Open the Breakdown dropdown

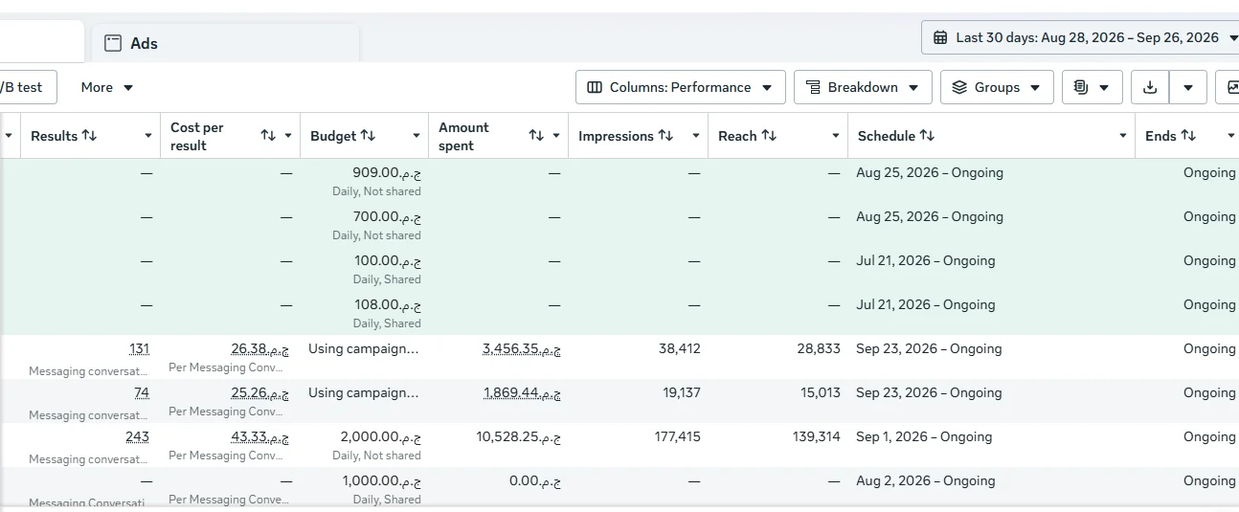[863, 87]
